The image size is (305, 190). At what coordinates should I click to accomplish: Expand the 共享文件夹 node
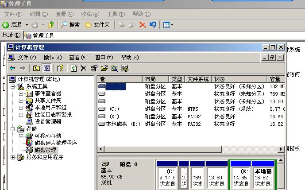point(21,101)
